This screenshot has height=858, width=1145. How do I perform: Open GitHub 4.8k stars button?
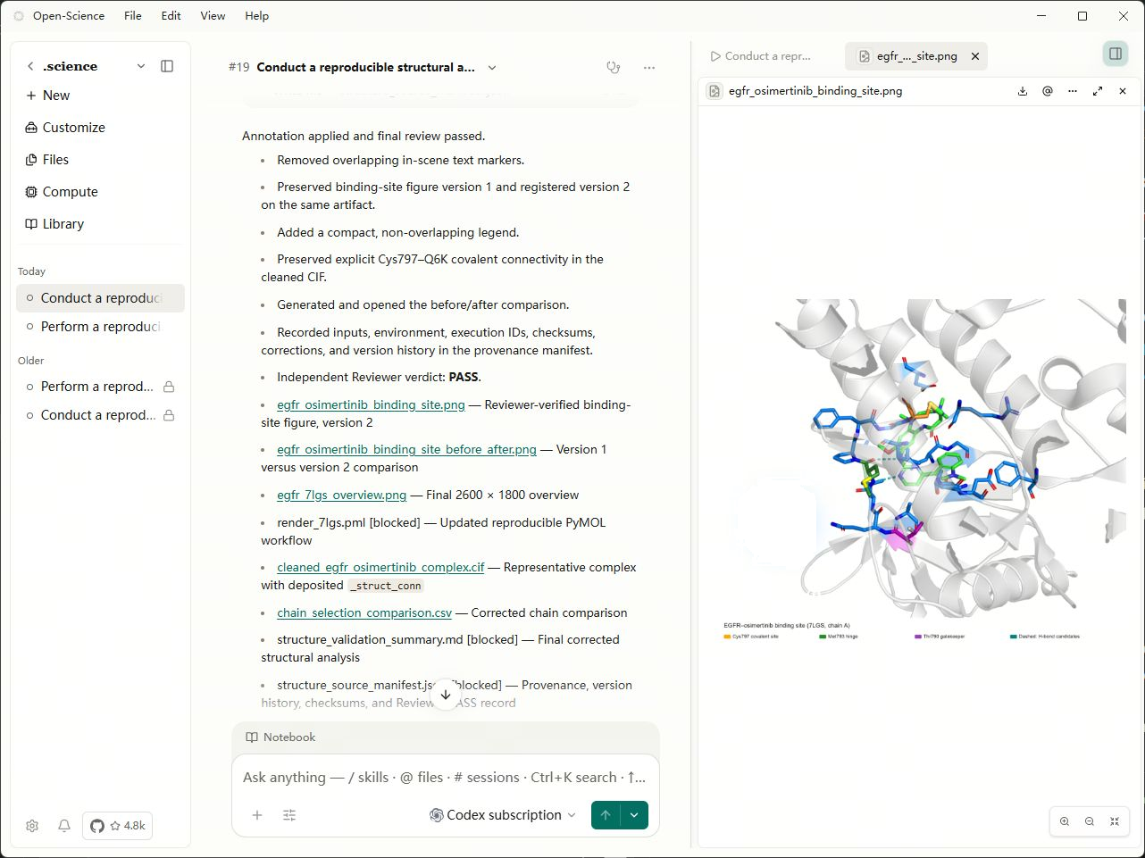117,826
